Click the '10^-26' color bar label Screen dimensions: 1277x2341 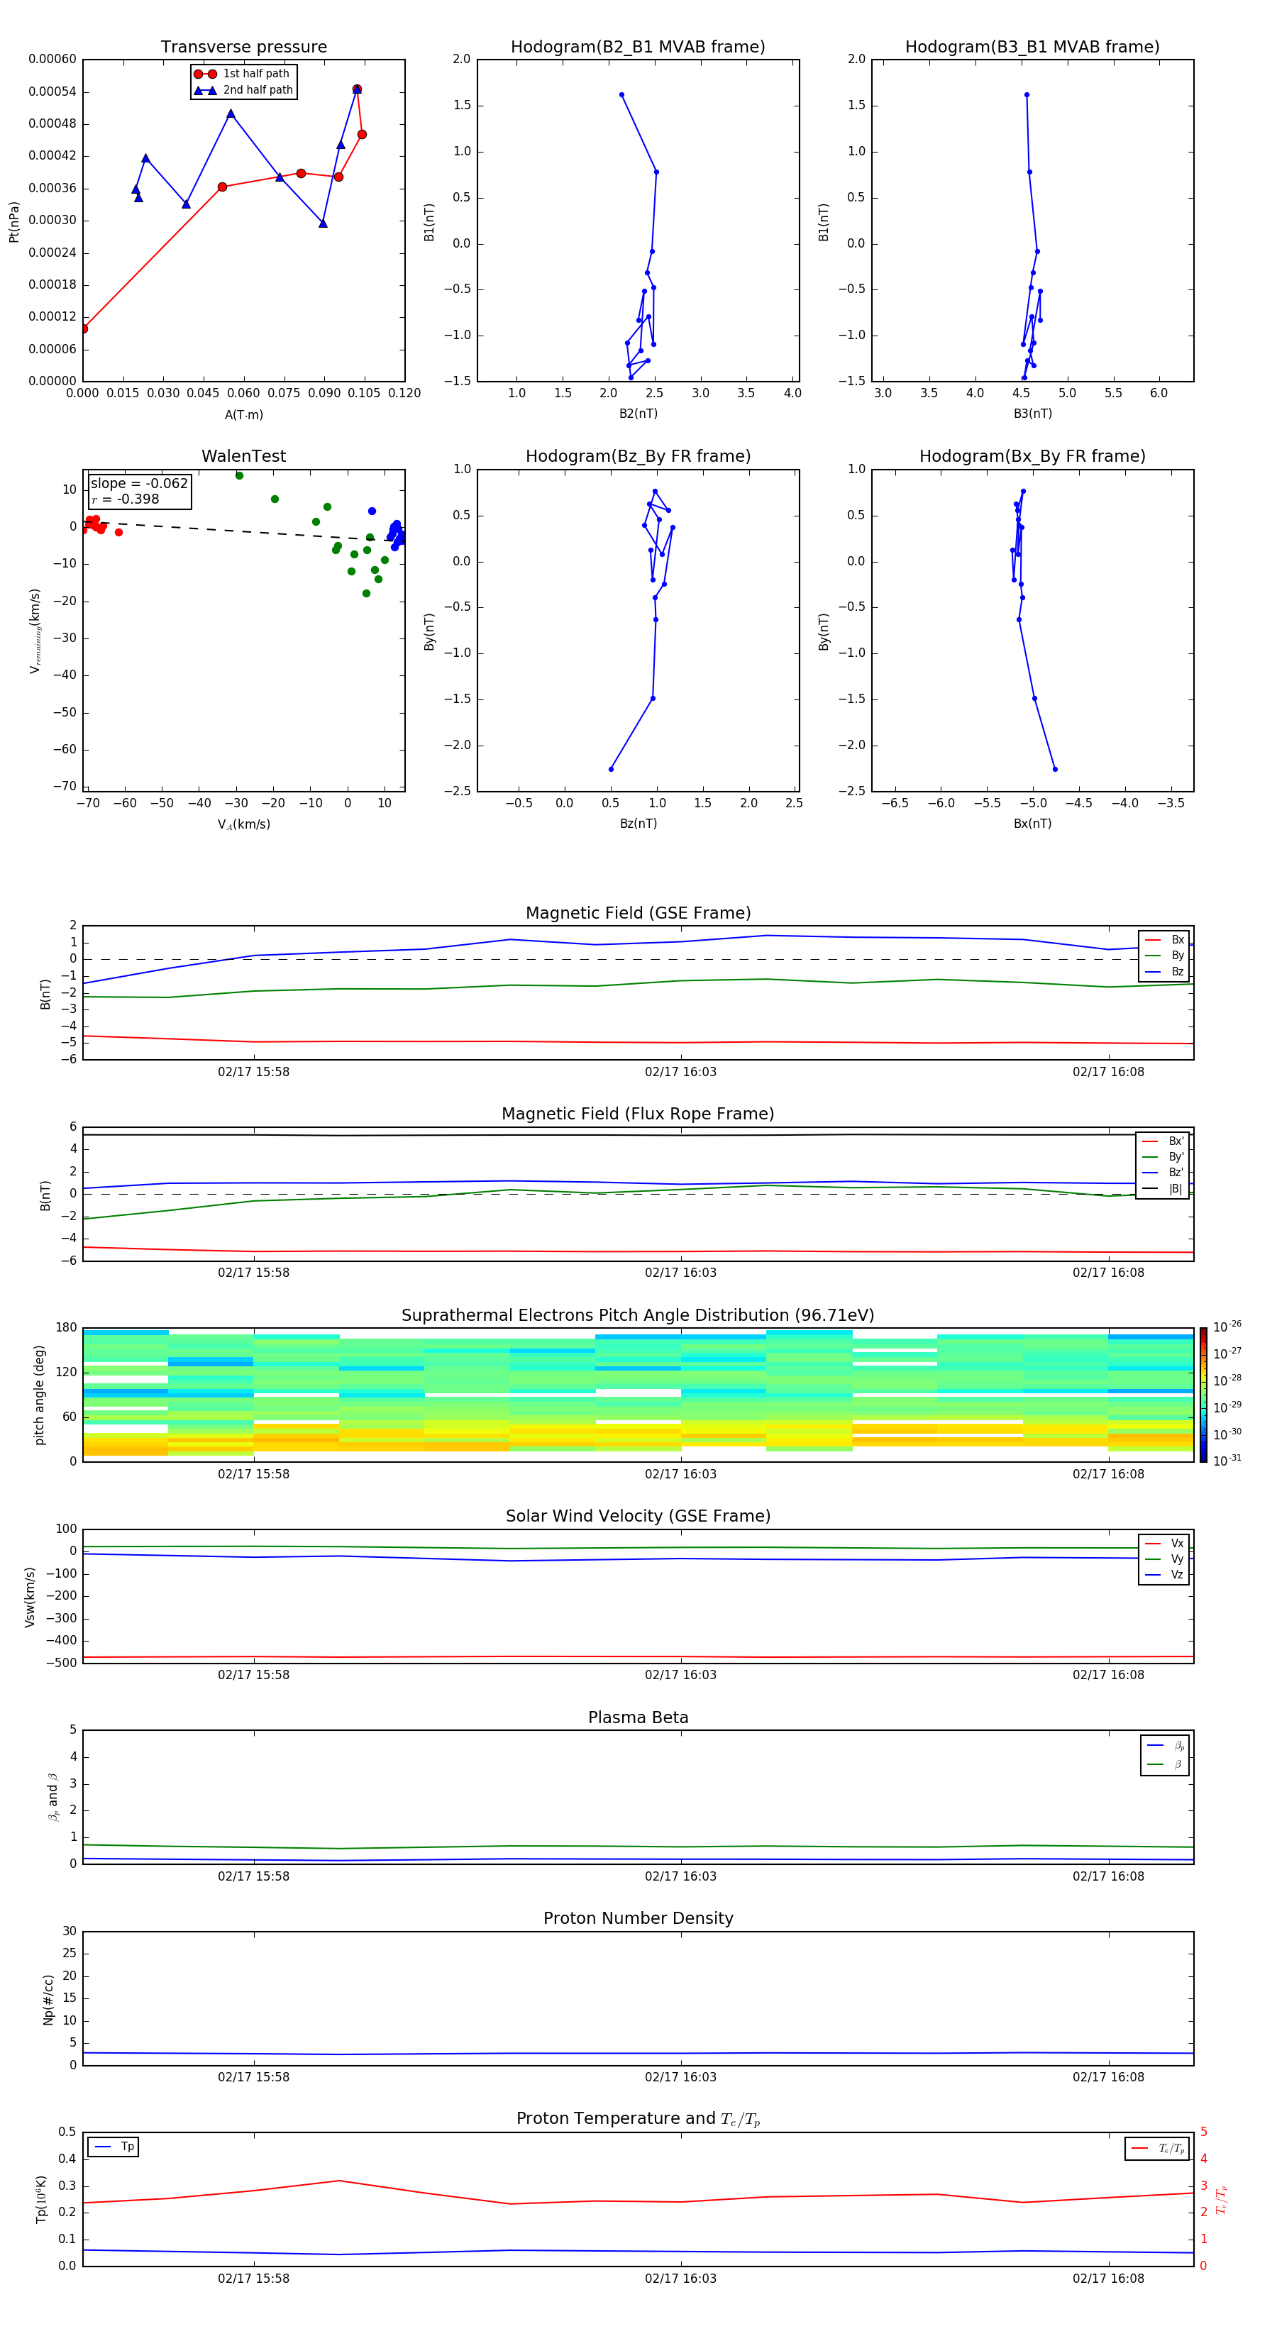point(1227,1327)
